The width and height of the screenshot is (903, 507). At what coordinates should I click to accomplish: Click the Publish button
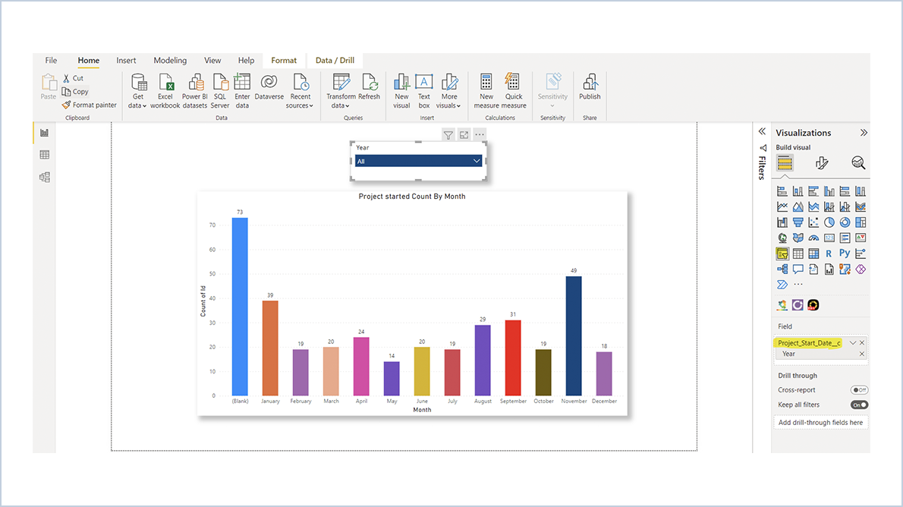click(590, 90)
